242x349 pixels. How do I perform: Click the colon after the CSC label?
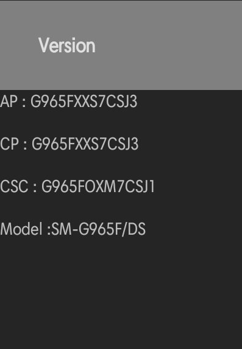(x=35, y=188)
